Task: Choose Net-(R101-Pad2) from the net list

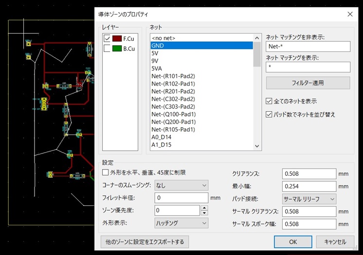Action: 173,76
